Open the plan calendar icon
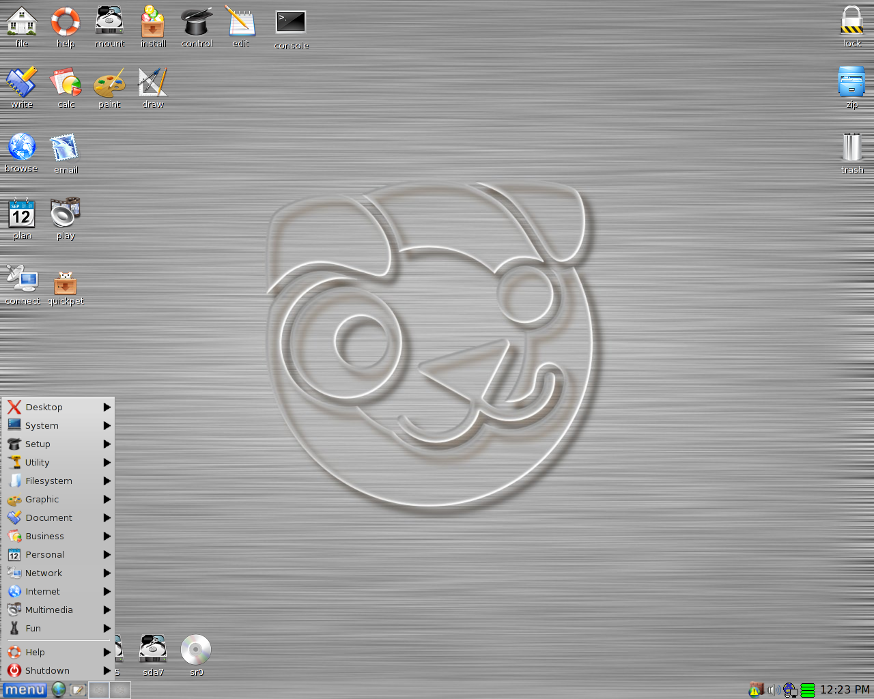This screenshot has height=699, width=874. coord(22,214)
